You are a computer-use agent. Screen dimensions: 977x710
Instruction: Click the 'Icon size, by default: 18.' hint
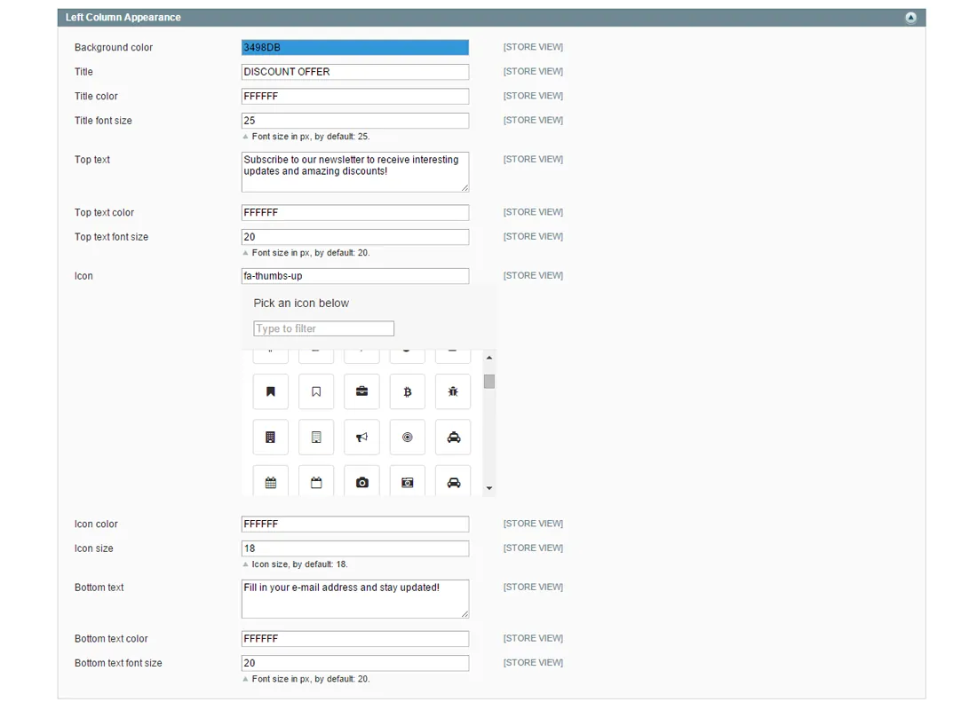pos(299,564)
